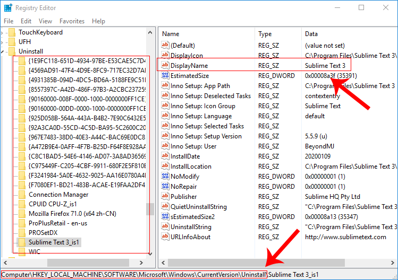Click the tree pane scroll-down arrow
Image resolution: width=398 pixels, height=280 pixels.
[x=150, y=253]
